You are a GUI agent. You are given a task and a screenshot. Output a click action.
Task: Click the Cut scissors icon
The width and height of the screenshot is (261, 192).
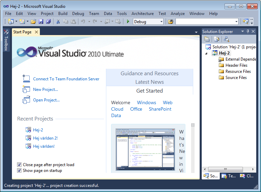click(x=58, y=21)
